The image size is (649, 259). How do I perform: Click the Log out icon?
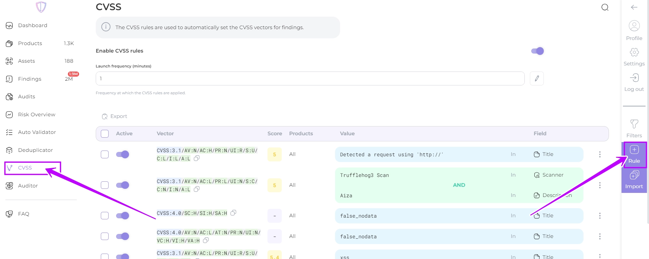point(634,82)
